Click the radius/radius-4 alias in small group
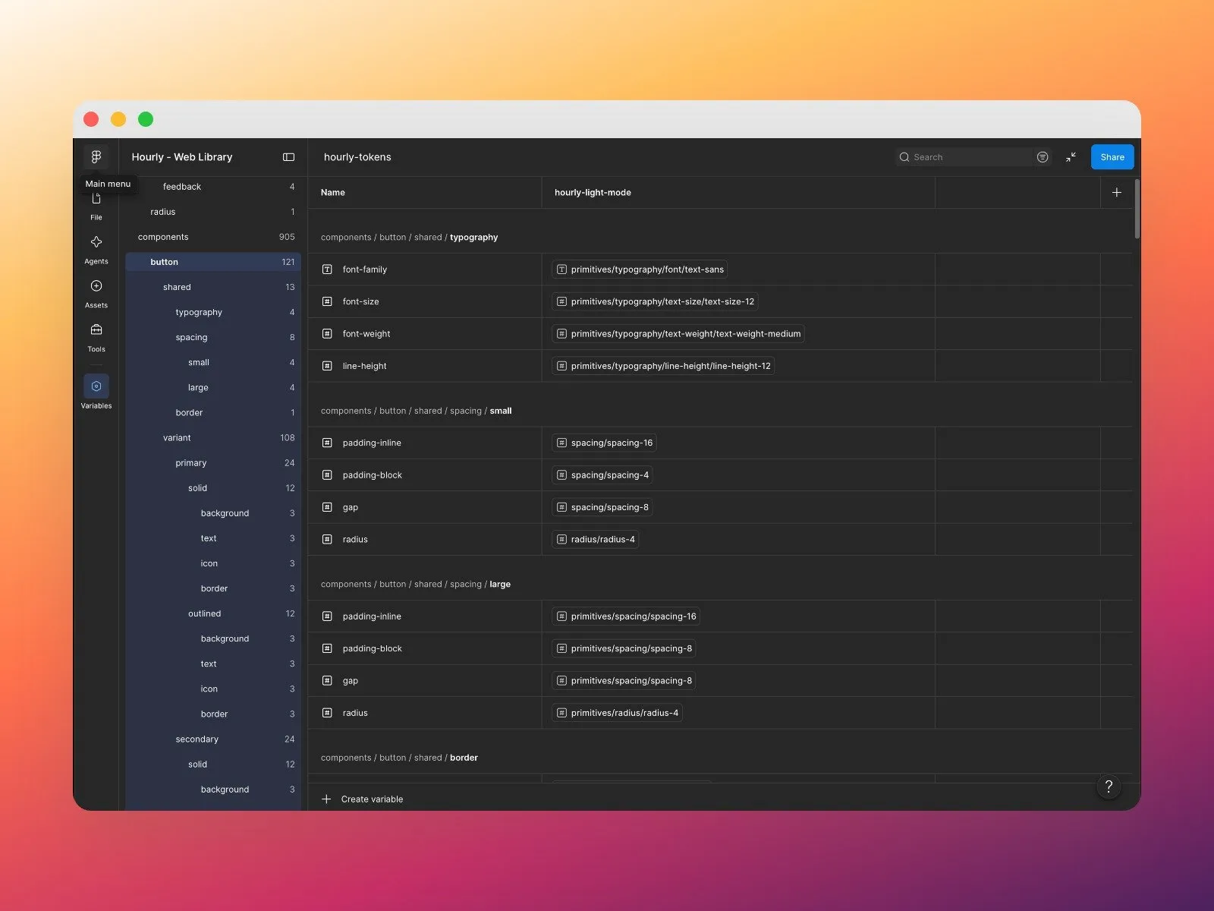 pyautogui.click(x=596, y=540)
